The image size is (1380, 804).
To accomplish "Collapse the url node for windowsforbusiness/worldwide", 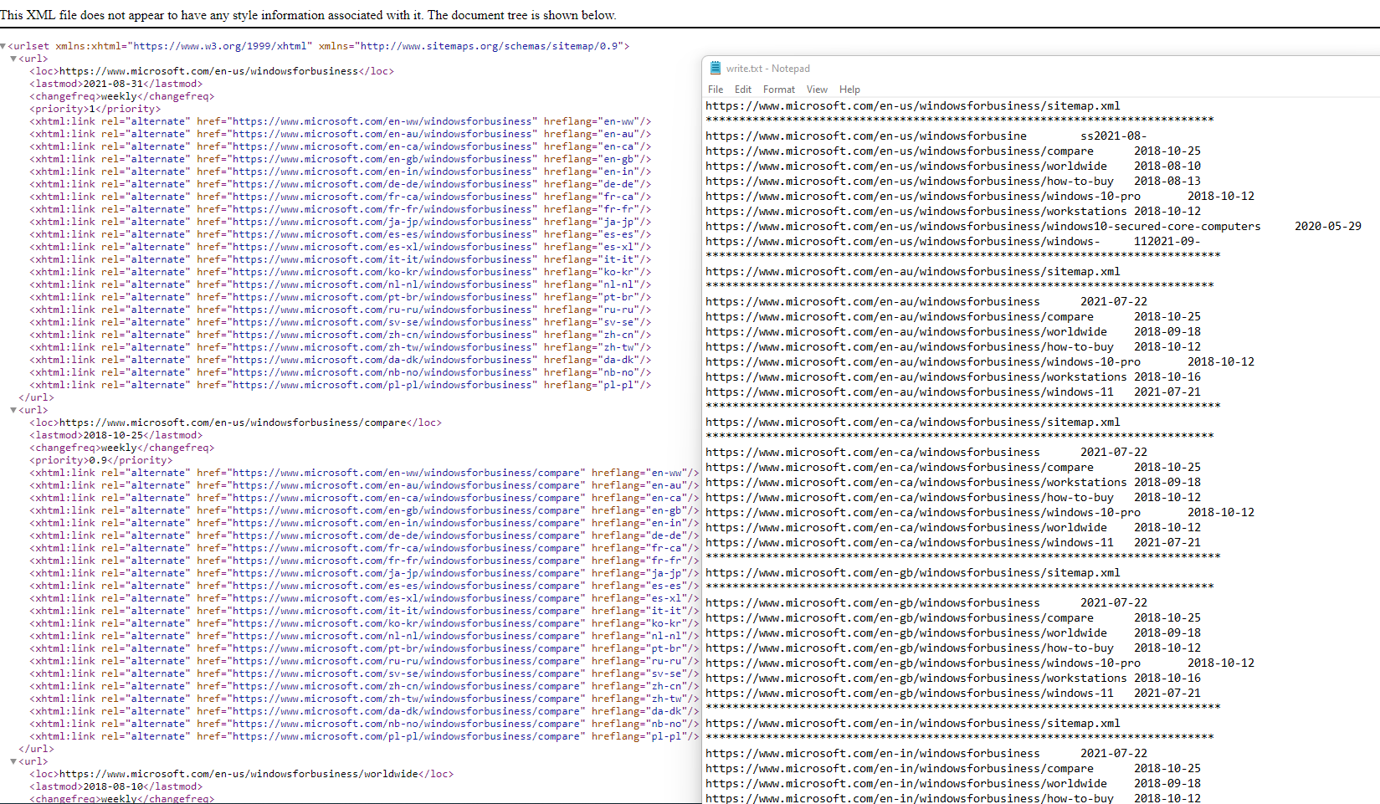I will [13, 761].
